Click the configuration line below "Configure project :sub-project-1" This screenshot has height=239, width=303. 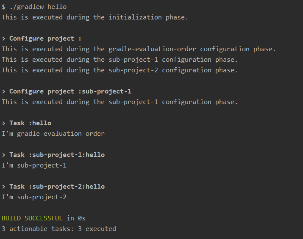pos(120,102)
